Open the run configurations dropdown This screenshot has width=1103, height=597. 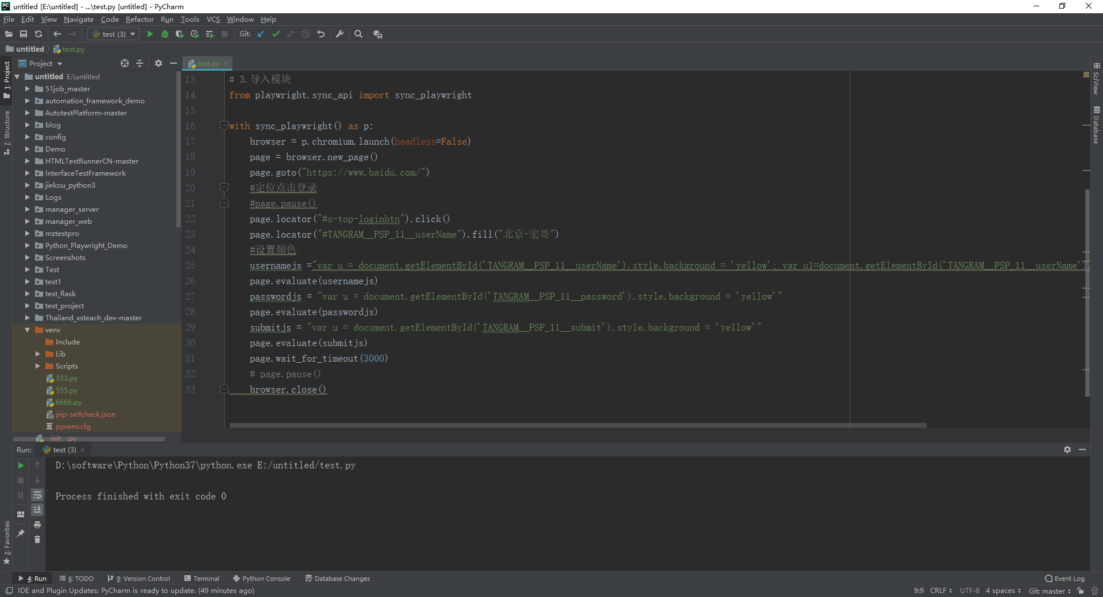click(x=113, y=34)
